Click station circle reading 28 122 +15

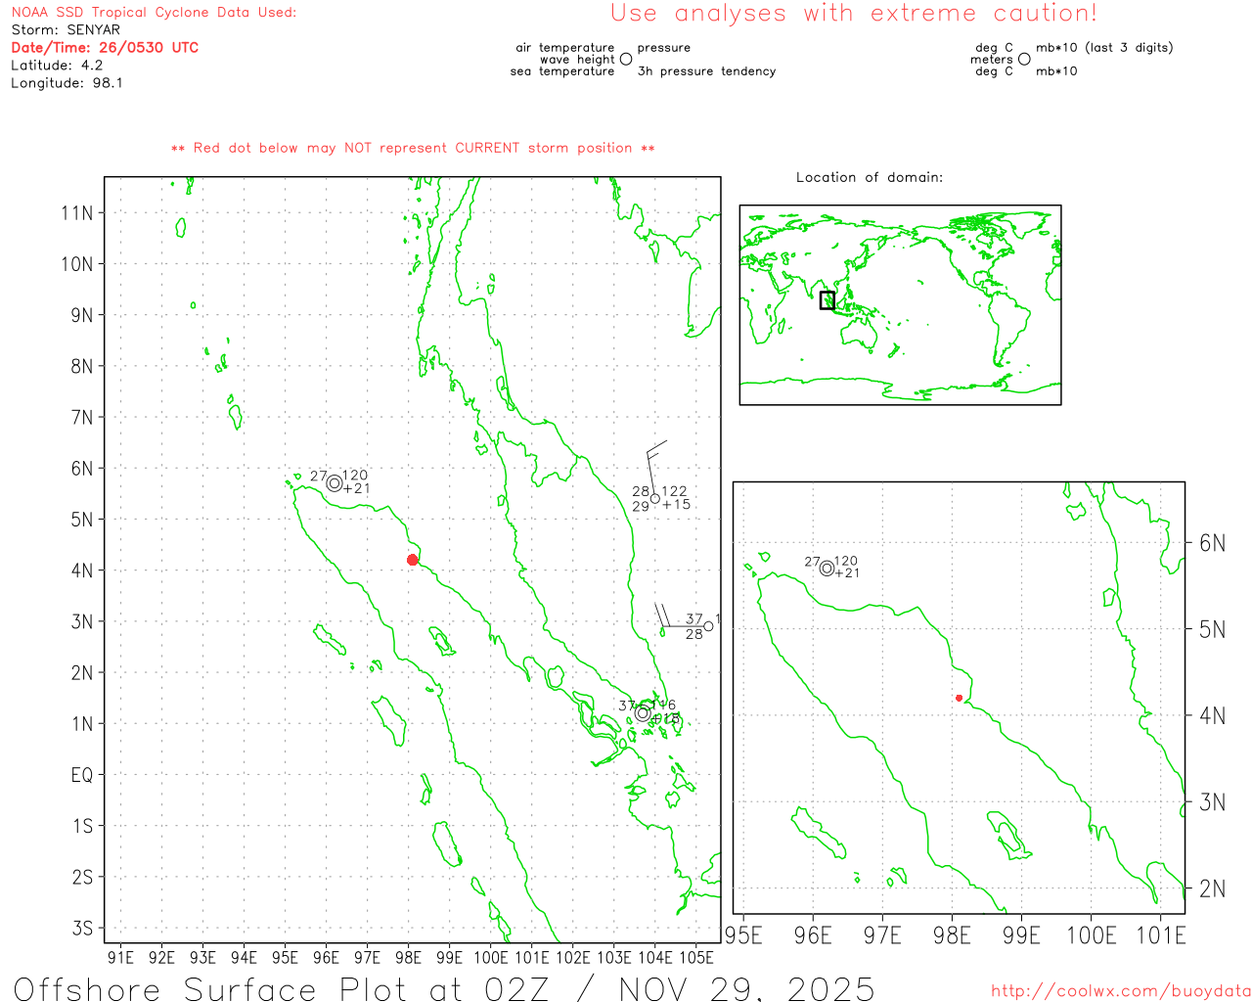(655, 499)
